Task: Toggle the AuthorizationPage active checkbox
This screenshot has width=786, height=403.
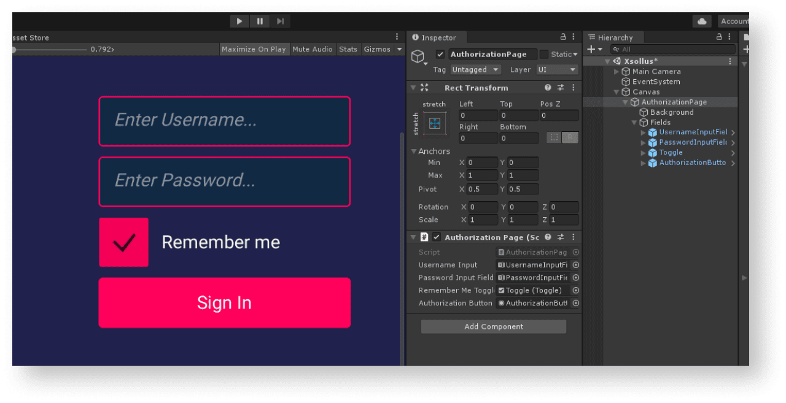Action: (x=440, y=55)
